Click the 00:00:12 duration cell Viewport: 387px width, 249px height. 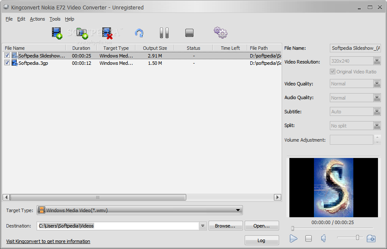pos(81,63)
